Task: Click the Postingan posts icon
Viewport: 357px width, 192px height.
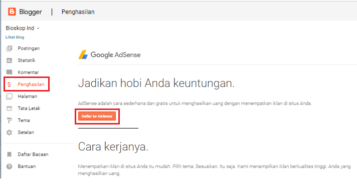Action: coord(10,48)
